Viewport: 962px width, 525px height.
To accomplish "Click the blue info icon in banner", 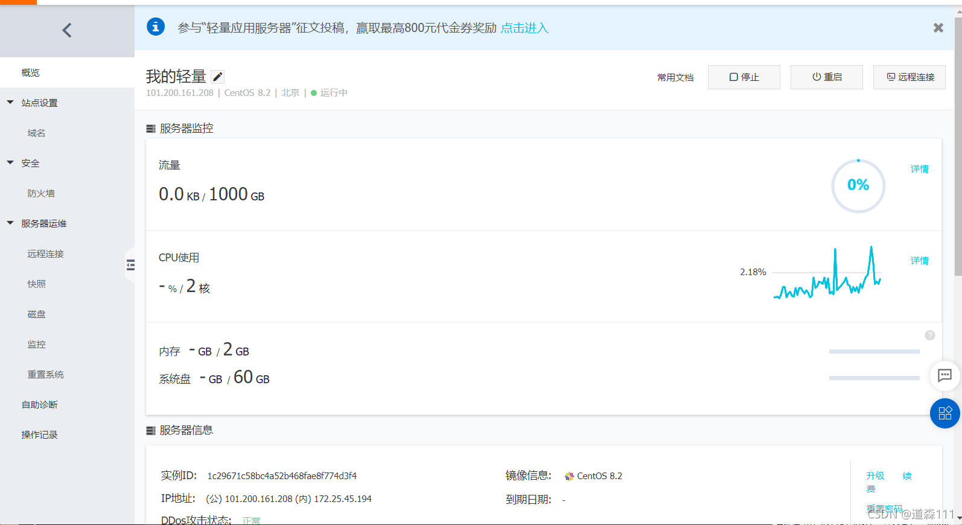I will point(156,27).
